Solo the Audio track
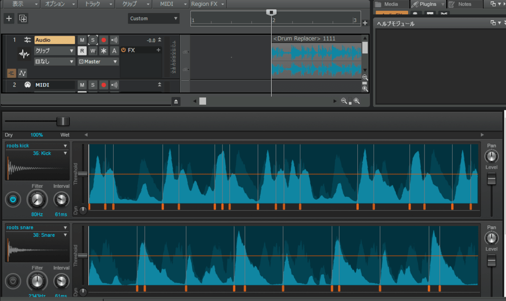The image size is (506, 301). tap(92, 40)
